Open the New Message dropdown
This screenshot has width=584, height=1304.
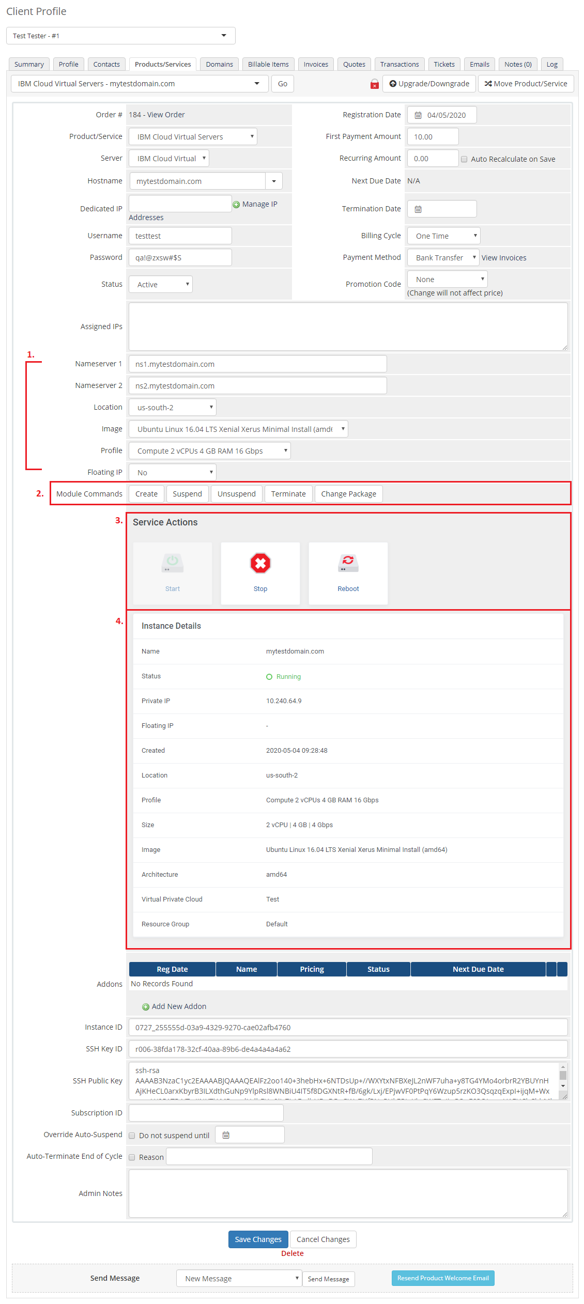[239, 1278]
